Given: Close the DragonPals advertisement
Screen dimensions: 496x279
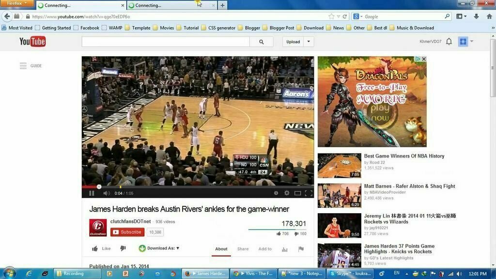Looking at the screenshot, I should [424, 59].
